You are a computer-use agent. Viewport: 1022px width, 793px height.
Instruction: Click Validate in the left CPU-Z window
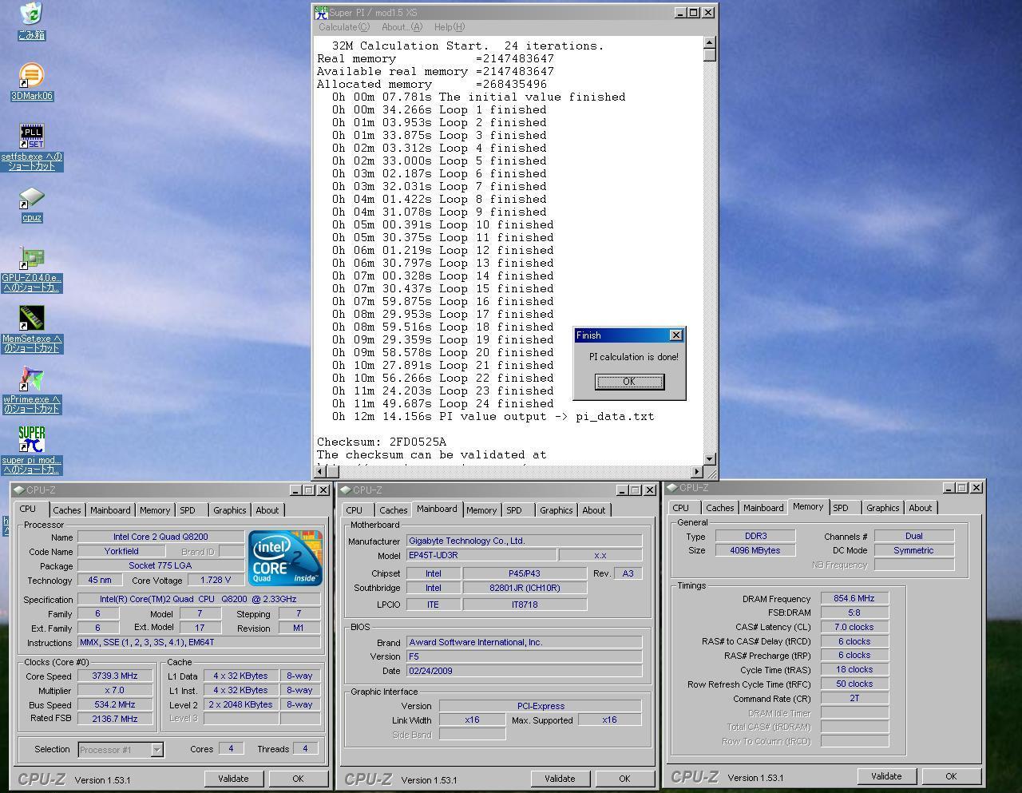click(x=233, y=779)
